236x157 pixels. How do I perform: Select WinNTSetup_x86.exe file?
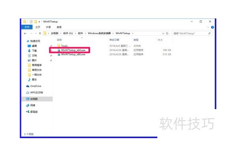[73, 55]
